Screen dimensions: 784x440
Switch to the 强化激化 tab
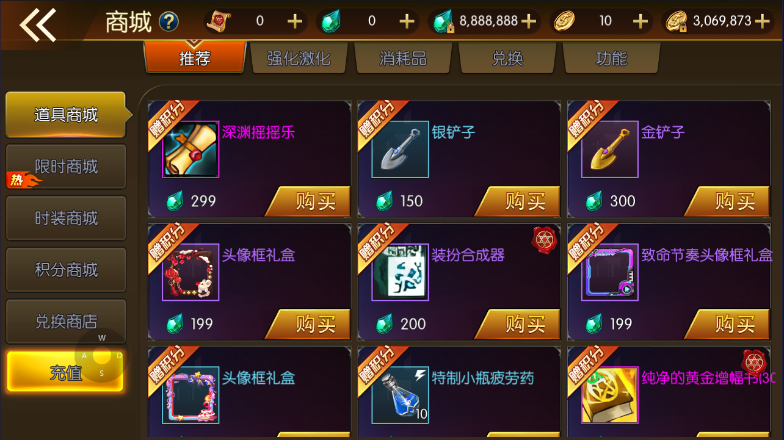coord(299,59)
